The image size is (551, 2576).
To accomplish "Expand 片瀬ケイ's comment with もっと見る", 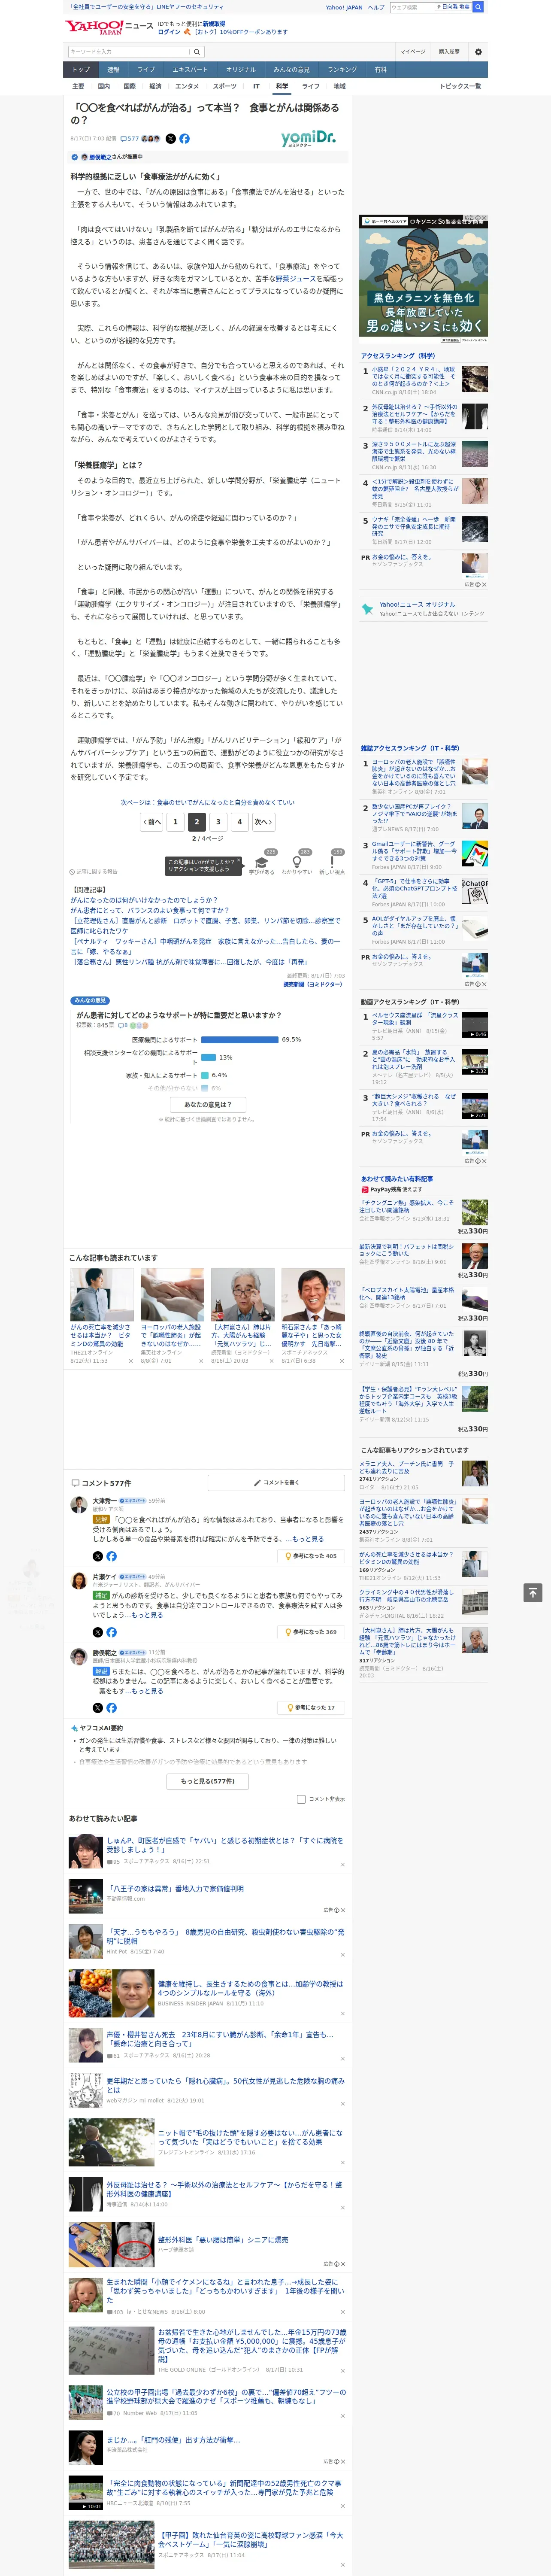I will tap(147, 1615).
